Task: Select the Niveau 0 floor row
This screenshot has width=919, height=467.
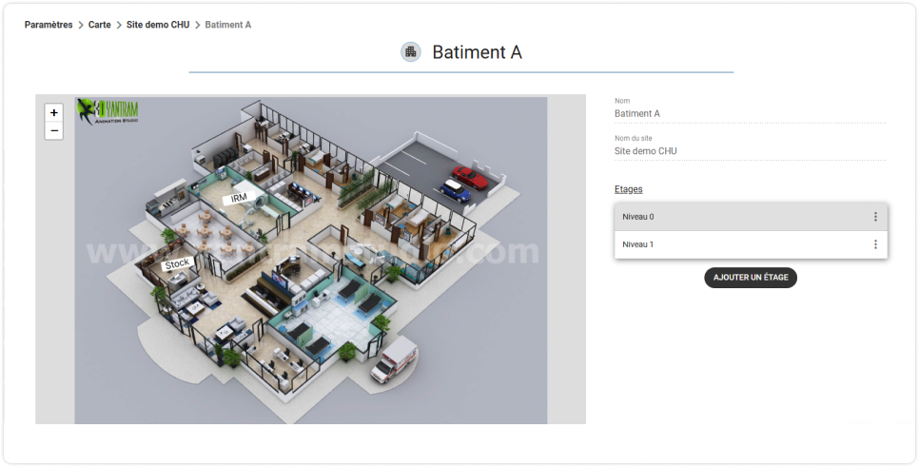Action: click(751, 217)
